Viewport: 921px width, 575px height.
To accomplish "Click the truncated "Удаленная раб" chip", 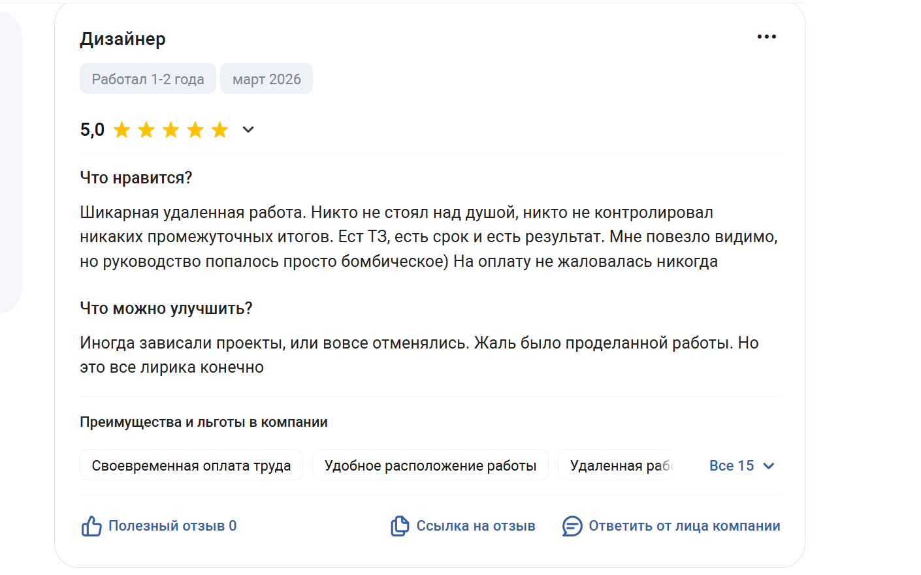I will pos(619,466).
